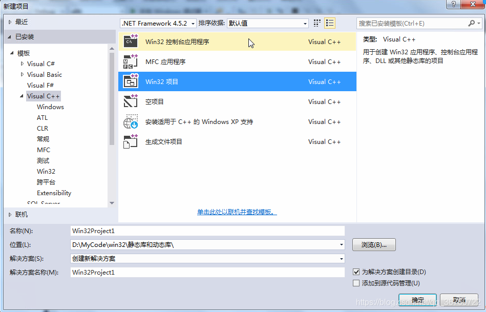Open the 单击此处以联机并查找模板 link
The image size is (486, 312).
click(237, 212)
